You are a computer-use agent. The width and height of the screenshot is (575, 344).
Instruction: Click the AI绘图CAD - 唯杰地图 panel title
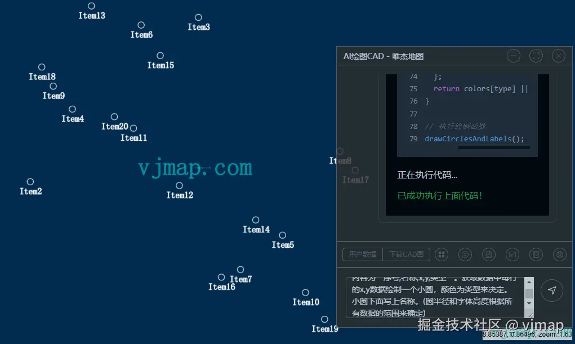[x=383, y=56]
